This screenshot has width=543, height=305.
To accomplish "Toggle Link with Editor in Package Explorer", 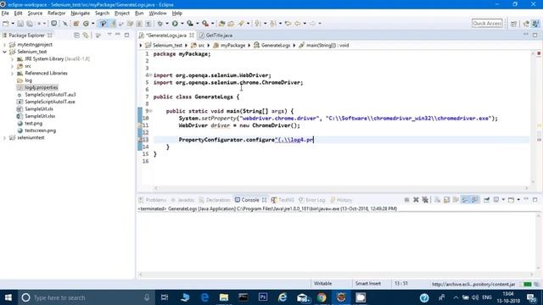I will pos(86,36).
